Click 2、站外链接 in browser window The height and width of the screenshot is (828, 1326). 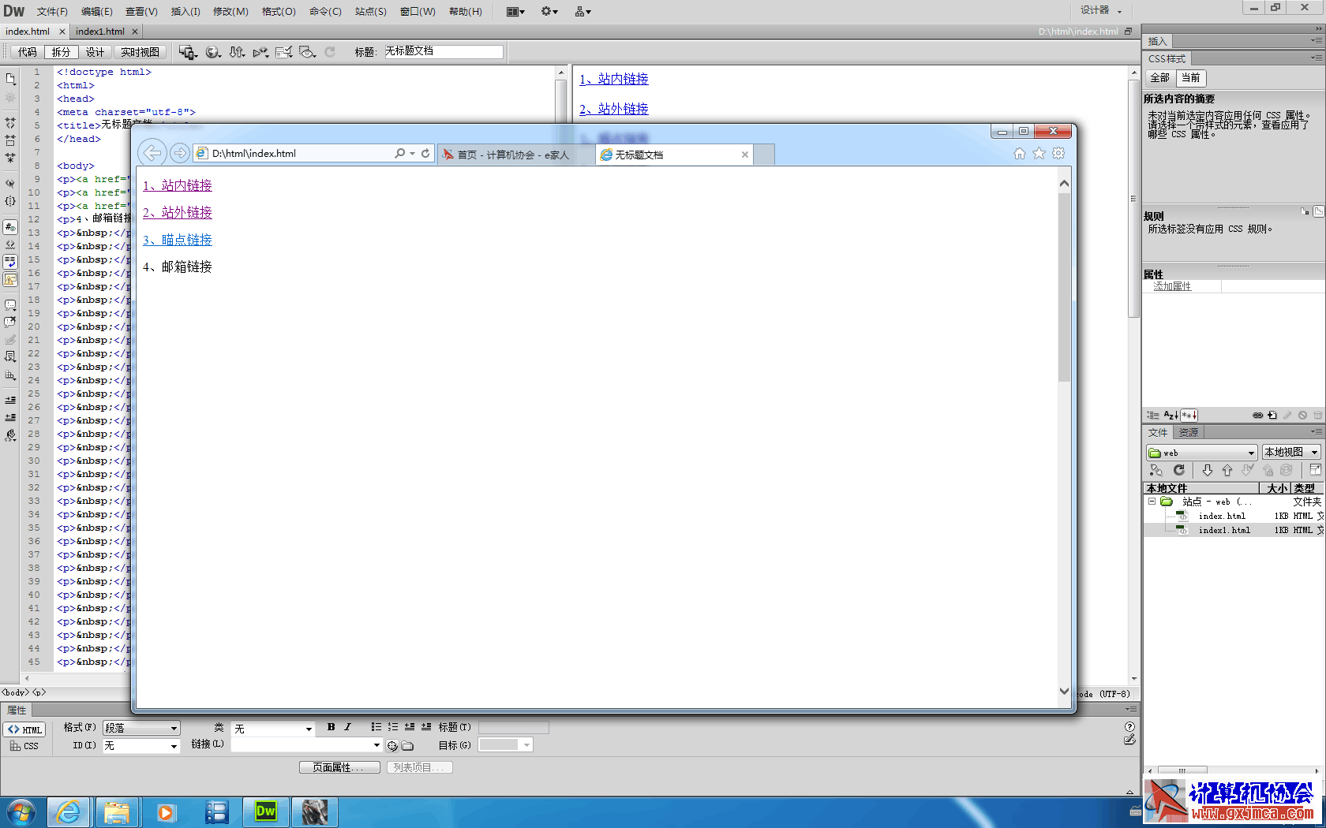tap(178, 212)
